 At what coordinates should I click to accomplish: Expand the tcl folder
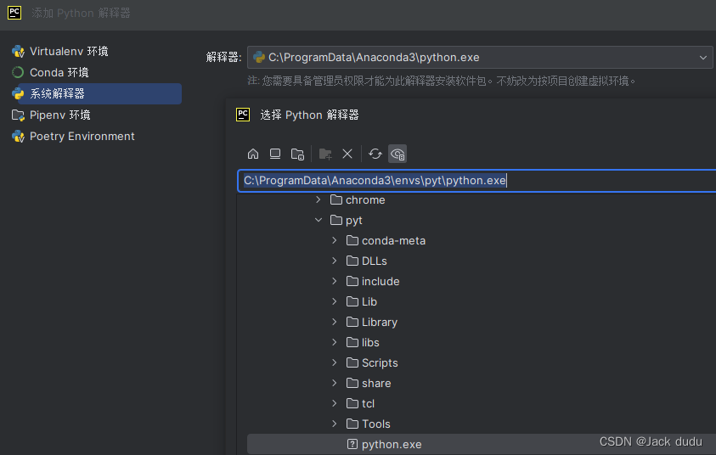[x=335, y=403]
